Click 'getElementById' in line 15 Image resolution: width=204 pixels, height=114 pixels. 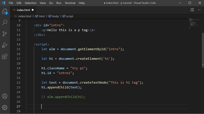pyautogui.click(x=91, y=49)
